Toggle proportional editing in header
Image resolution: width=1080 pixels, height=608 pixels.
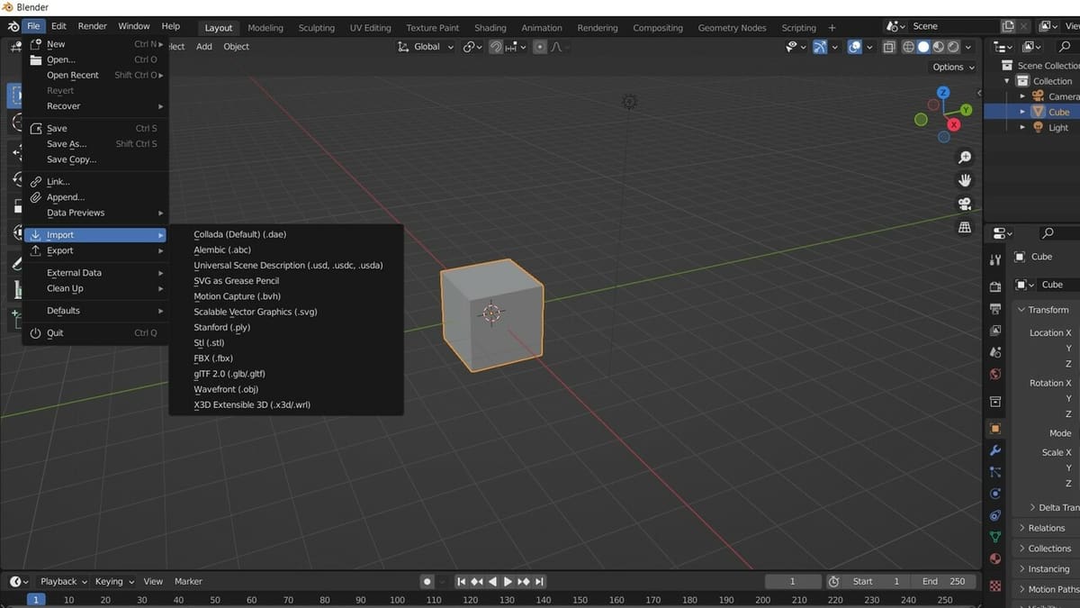click(x=541, y=47)
